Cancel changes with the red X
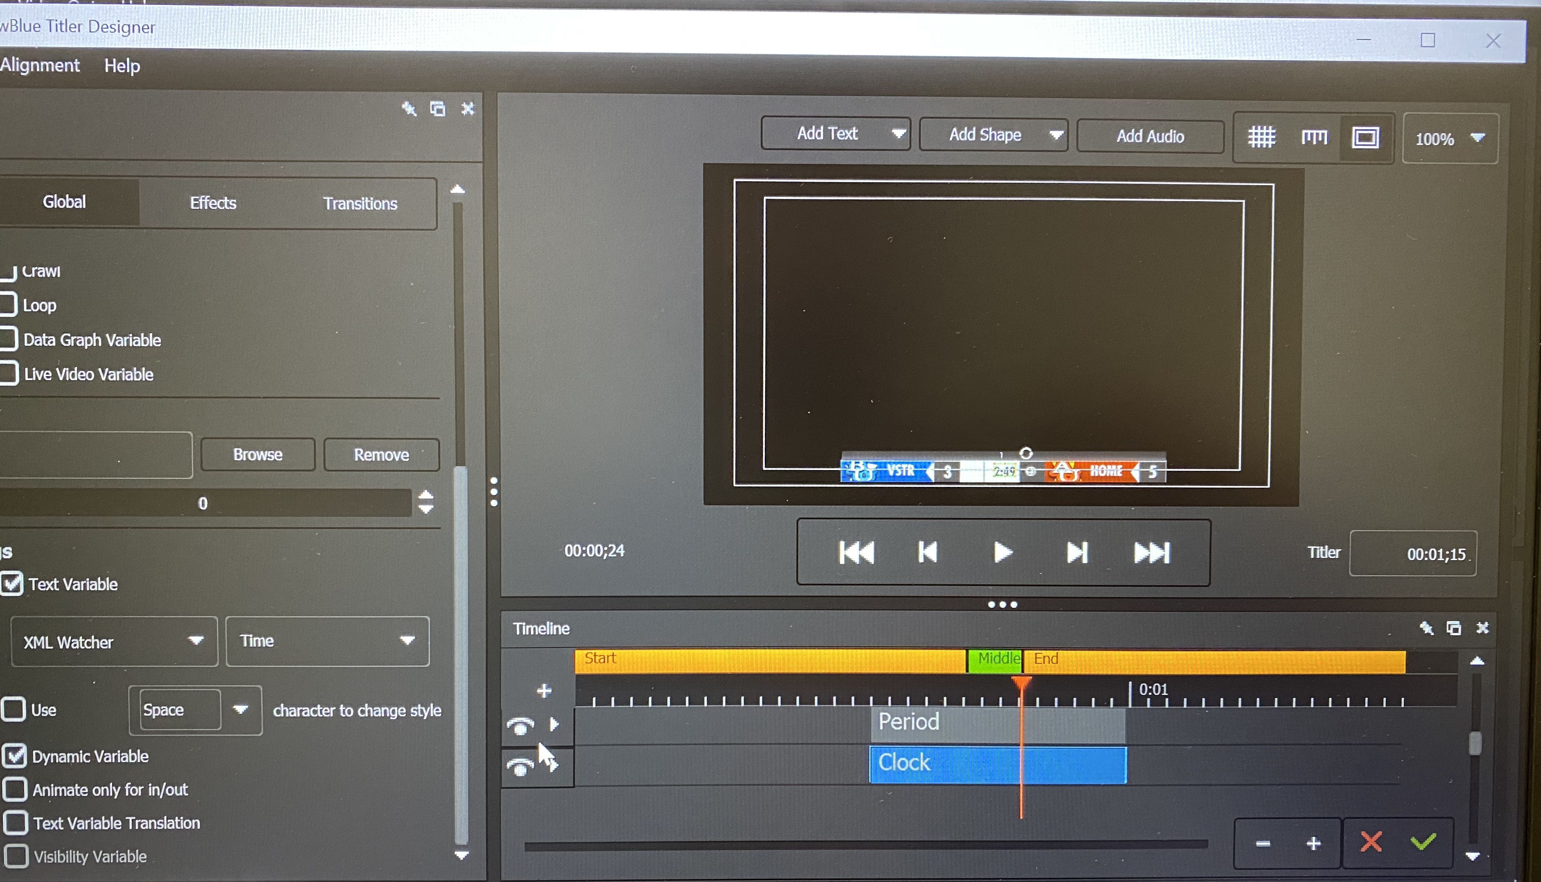This screenshot has height=882, width=1541. tap(1371, 841)
